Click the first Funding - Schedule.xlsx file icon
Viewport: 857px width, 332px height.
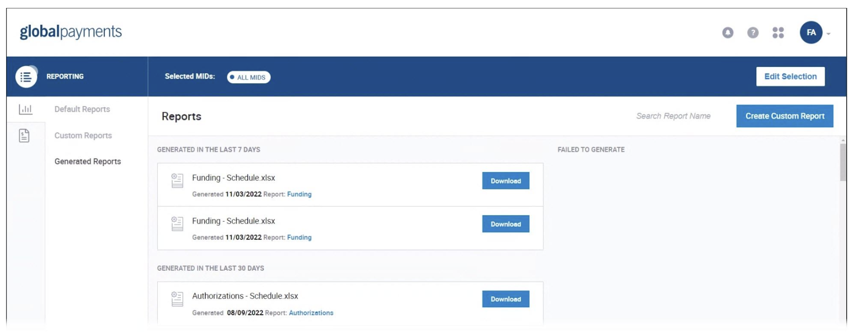pos(177,180)
